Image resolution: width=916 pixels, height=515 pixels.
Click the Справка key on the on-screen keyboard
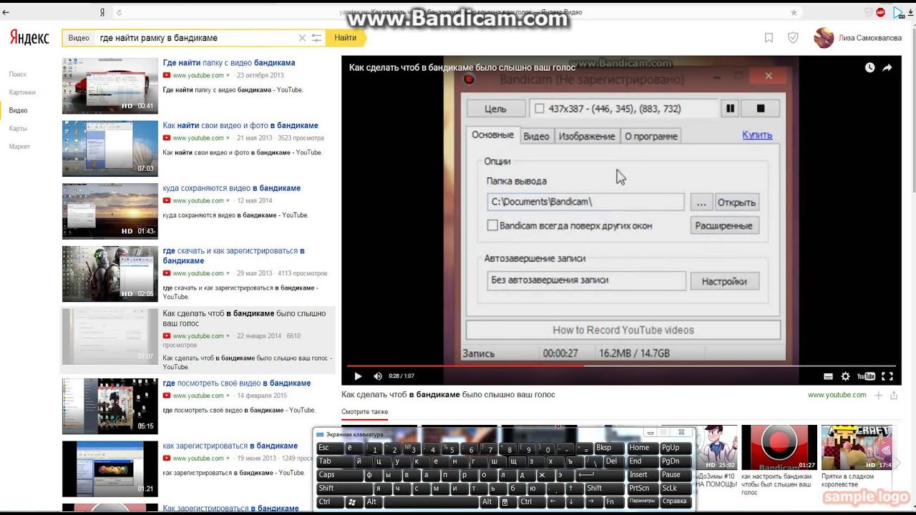click(x=676, y=502)
